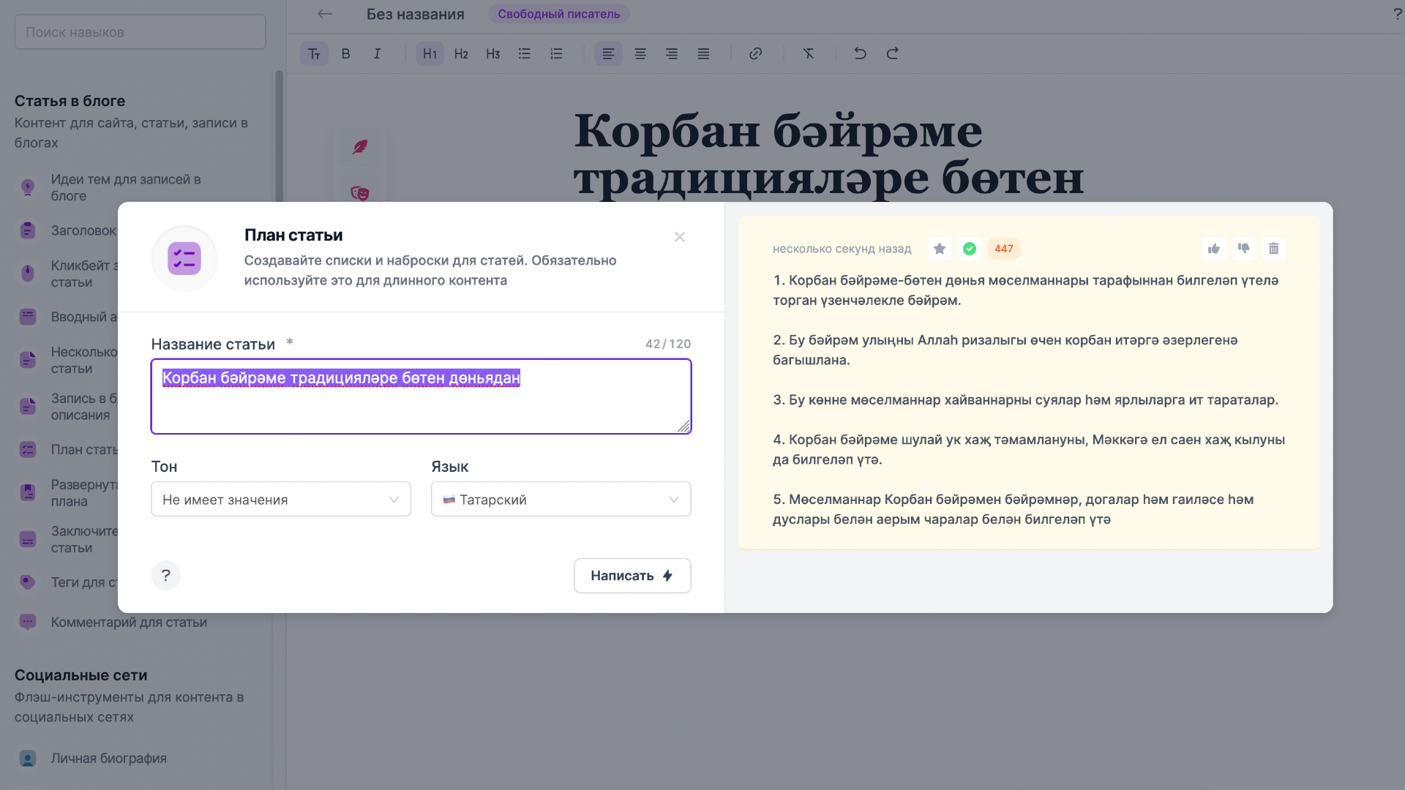The width and height of the screenshot is (1405, 790).
Task: Click generated point 1 about Корбан бәйрәме
Action: [x=1026, y=290]
